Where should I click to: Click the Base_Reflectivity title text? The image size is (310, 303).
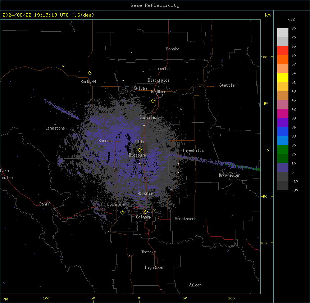(155, 5)
